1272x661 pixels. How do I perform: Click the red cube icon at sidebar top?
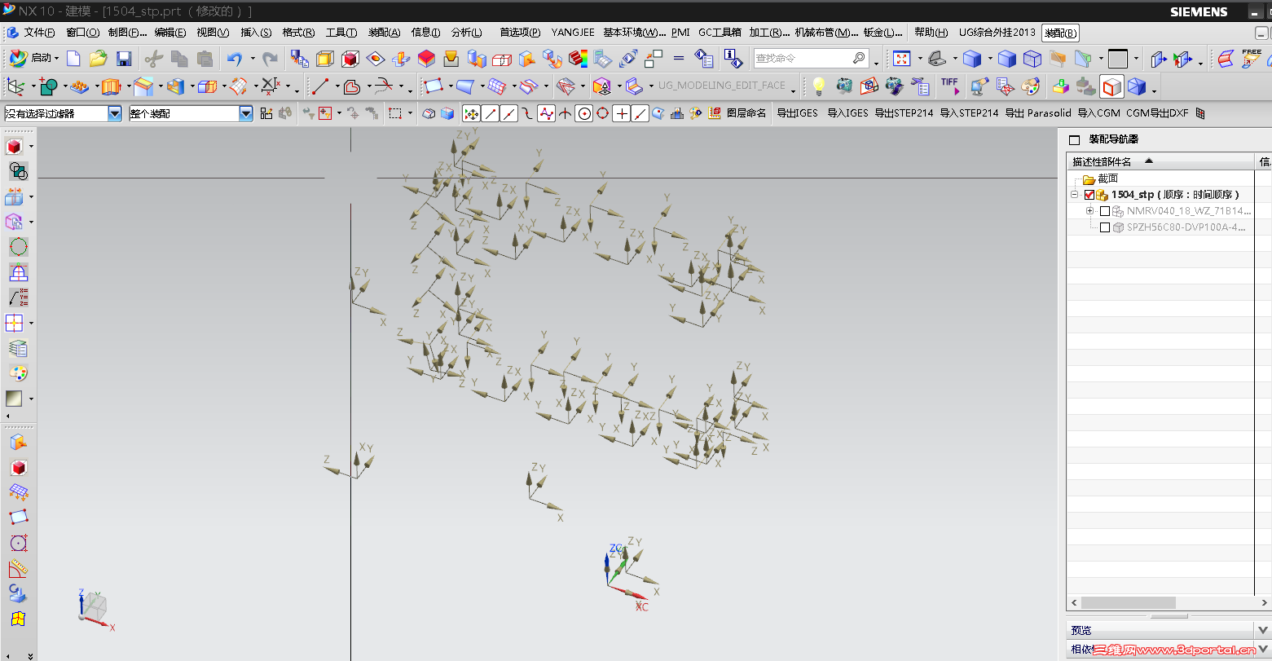(15, 147)
